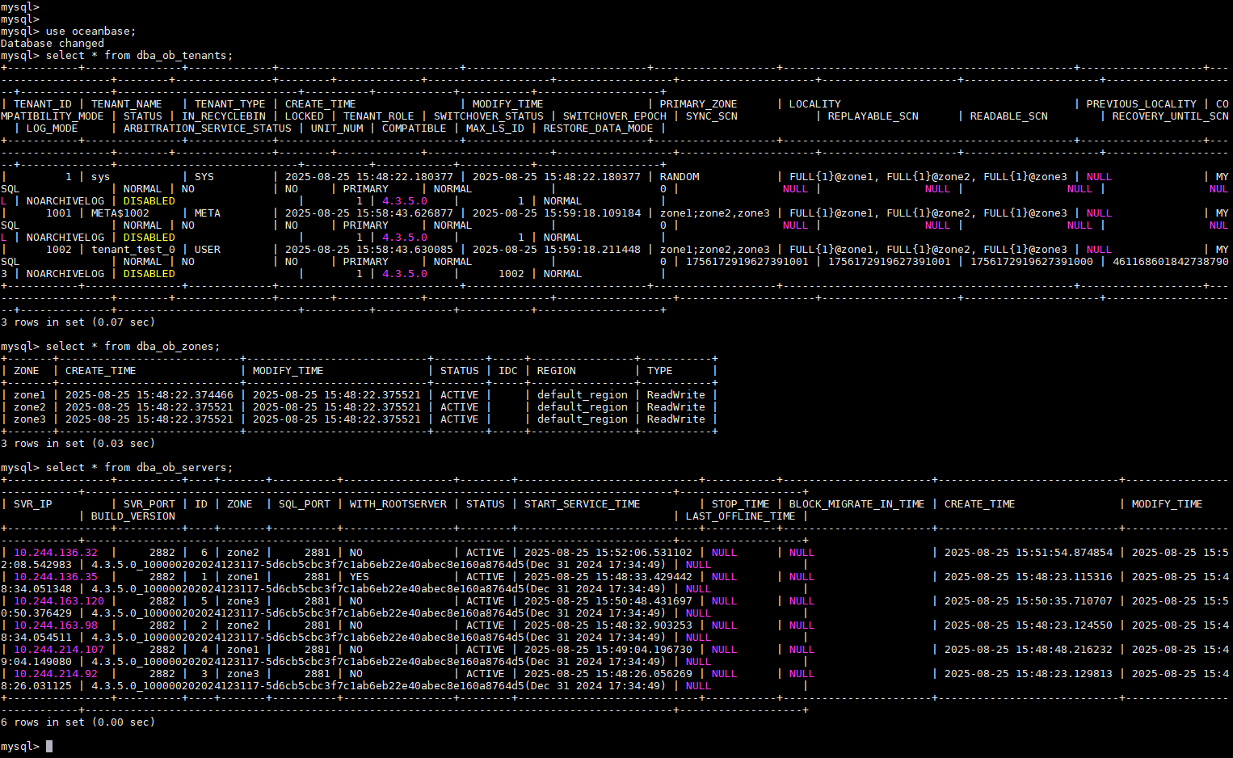Click the TENANT_ID column header
This screenshot has width=1233, height=758.
[43, 104]
